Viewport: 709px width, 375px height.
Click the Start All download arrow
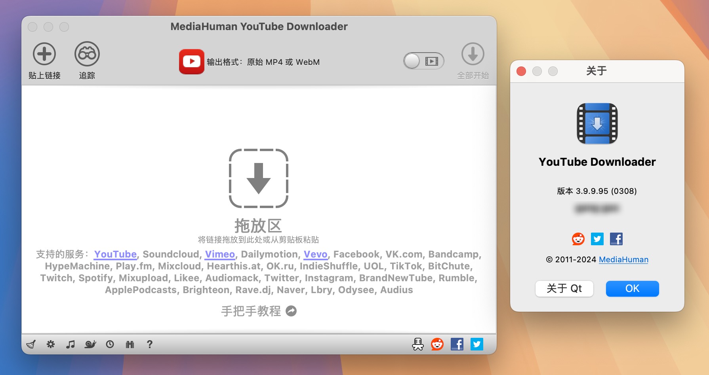pyautogui.click(x=473, y=54)
